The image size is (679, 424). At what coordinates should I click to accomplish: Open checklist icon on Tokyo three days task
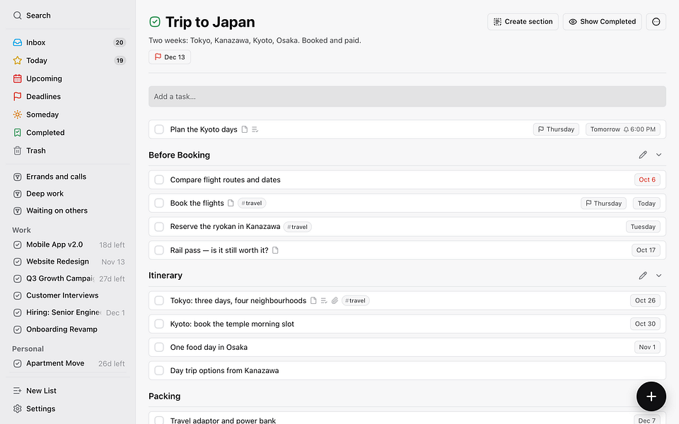point(324,301)
